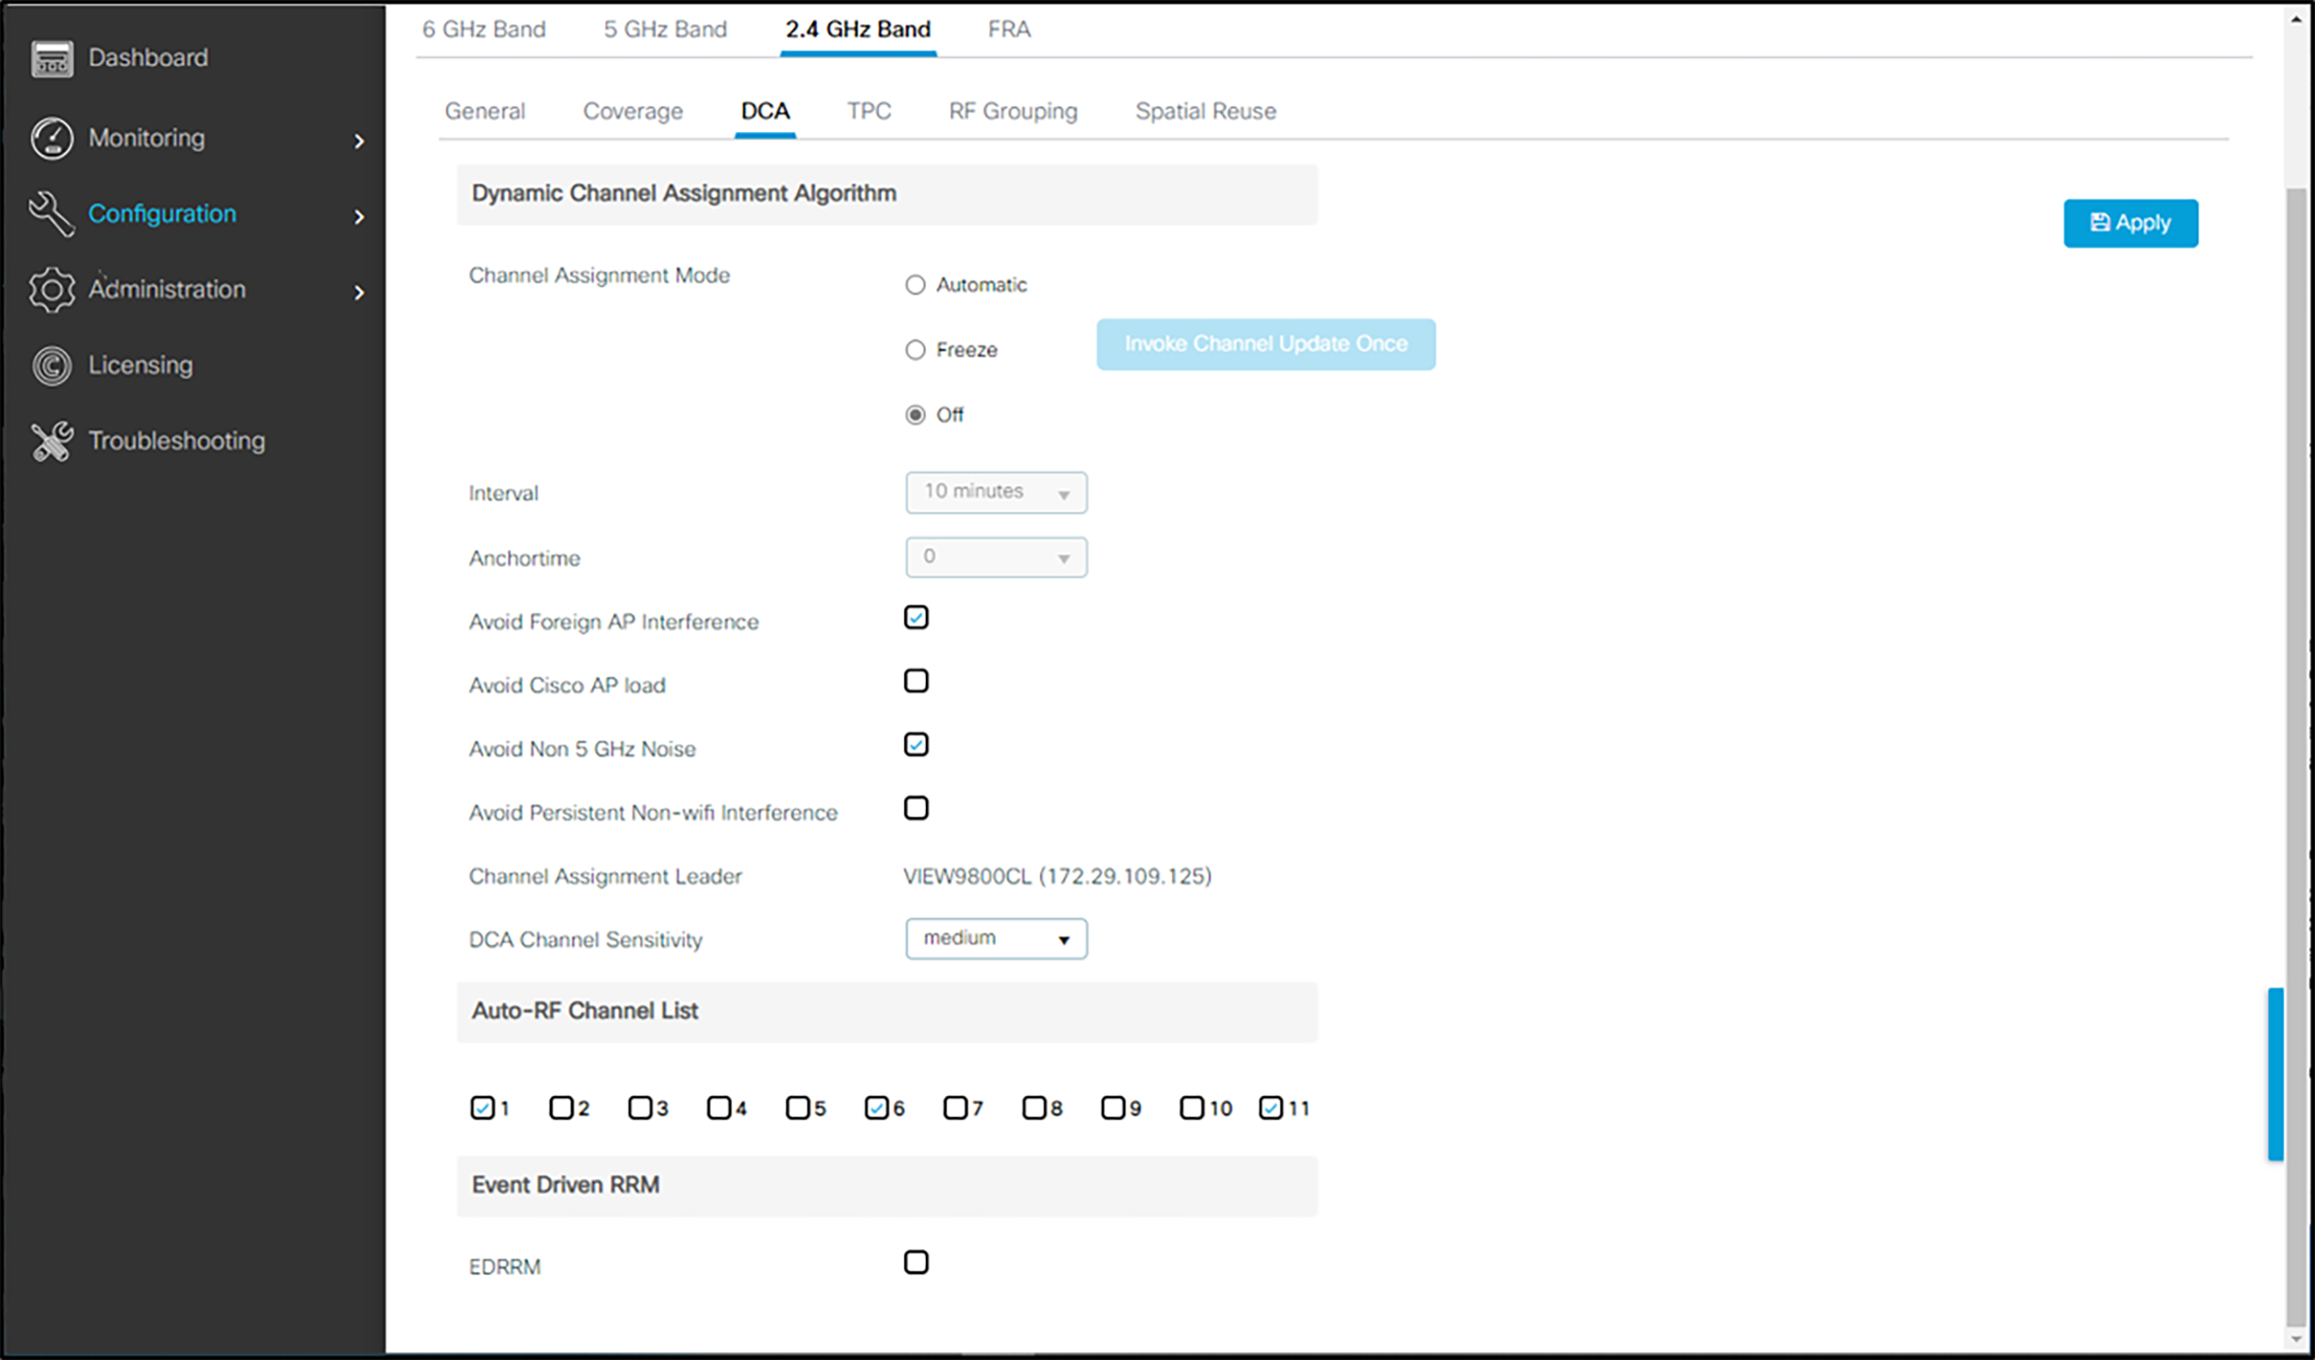
Task: Click the Licensing copyright icon
Action: pyautogui.click(x=51, y=365)
